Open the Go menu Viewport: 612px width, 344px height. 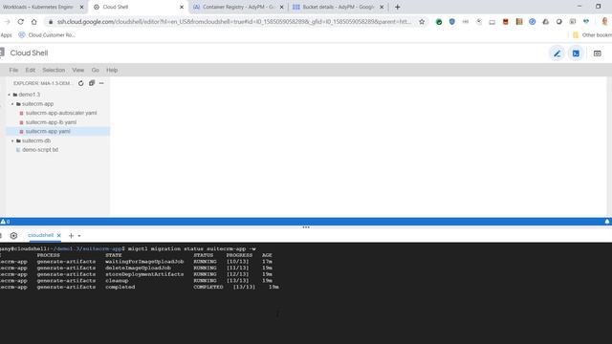tap(96, 70)
